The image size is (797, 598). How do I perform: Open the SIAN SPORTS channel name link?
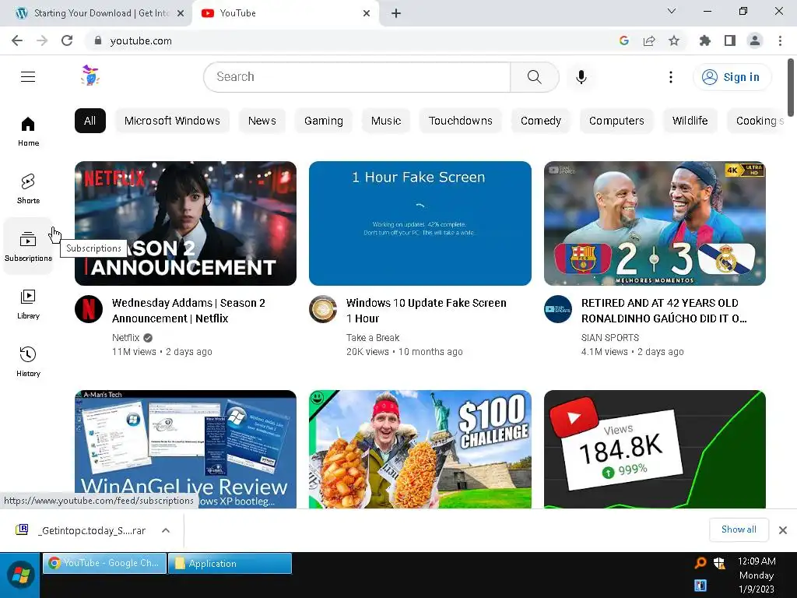point(610,338)
